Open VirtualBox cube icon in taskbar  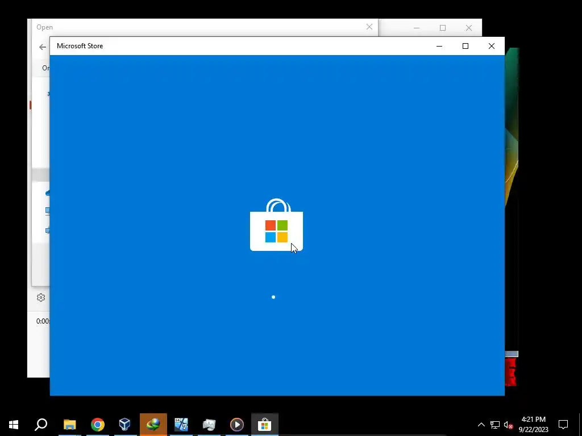tap(124, 425)
